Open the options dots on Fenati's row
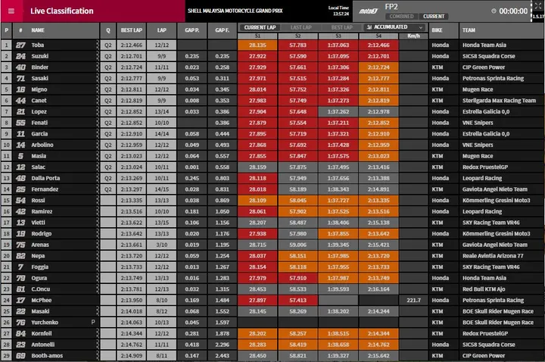 pyautogui.click(x=98, y=123)
